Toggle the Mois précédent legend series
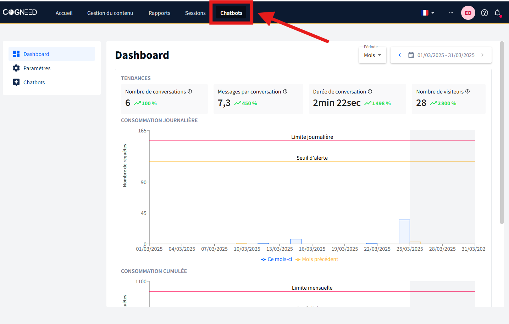Screen dimensions: 509x324 [x=317, y=259]
